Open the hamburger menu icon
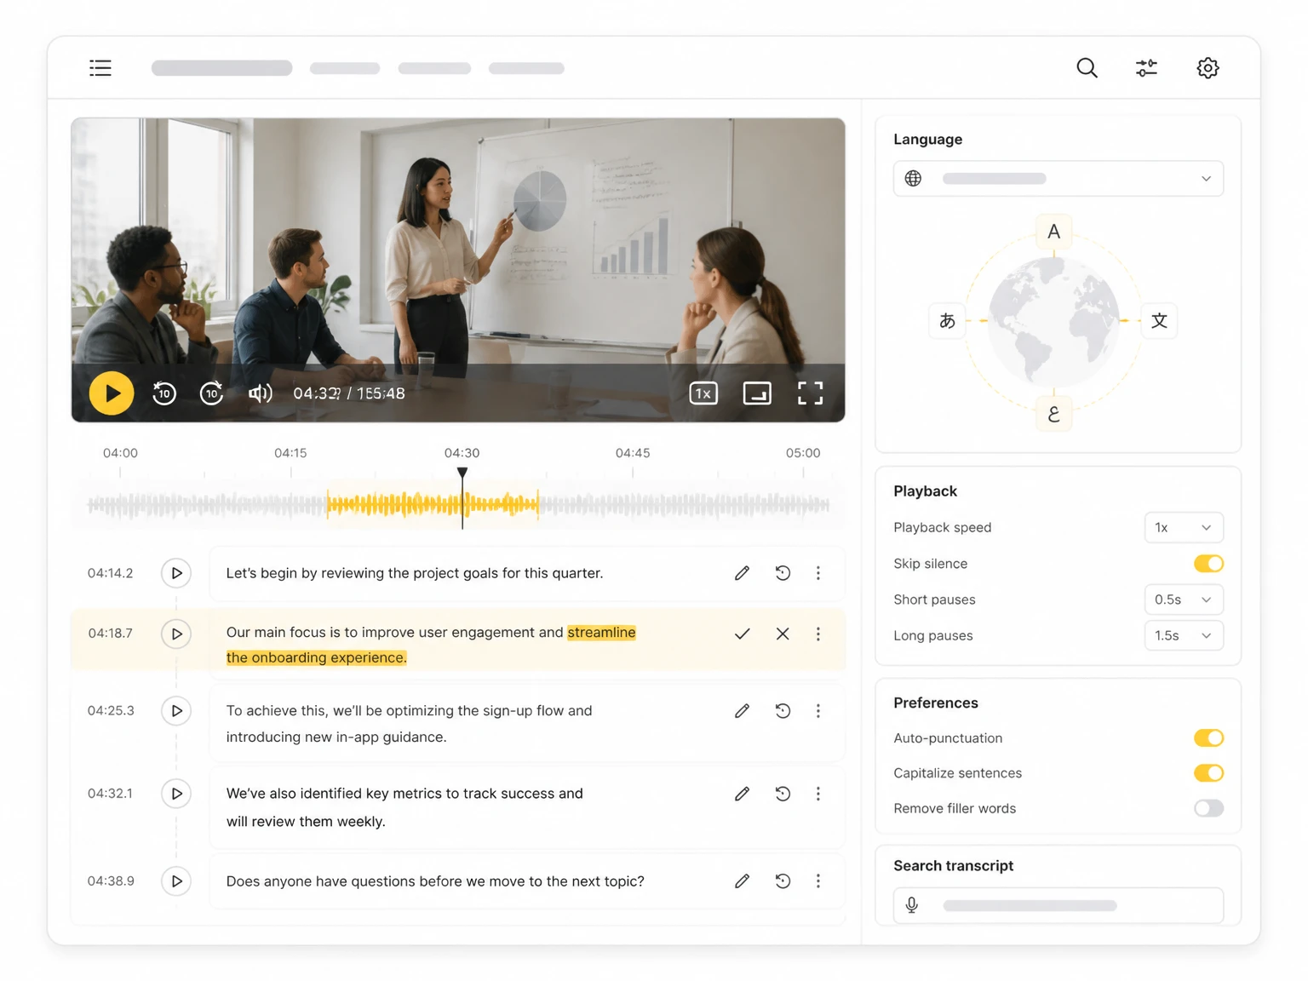 tap(100, 68)
